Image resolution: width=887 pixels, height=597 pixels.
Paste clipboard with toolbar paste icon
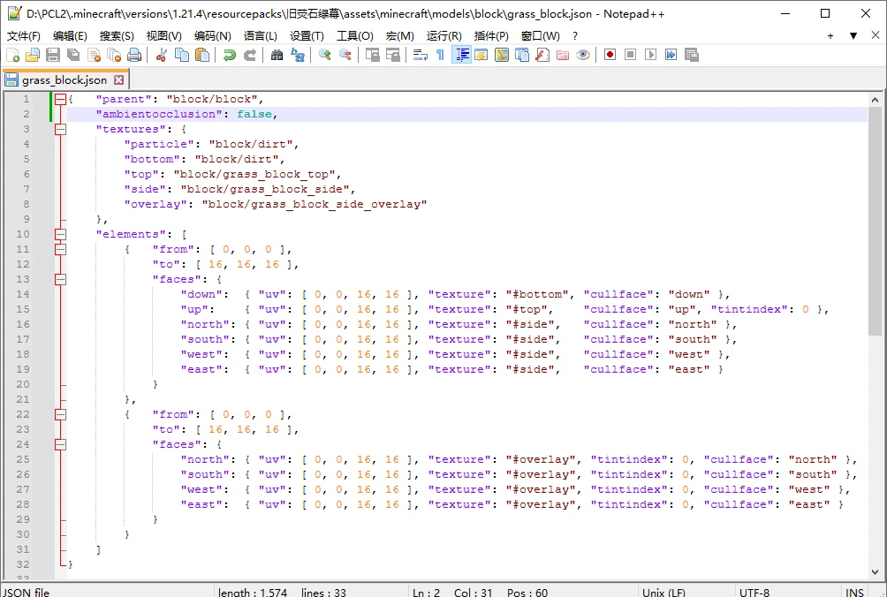tap(202, 55)
